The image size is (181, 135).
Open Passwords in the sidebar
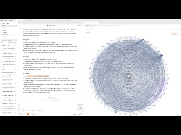pyautogui.click(x=6, y=35)
